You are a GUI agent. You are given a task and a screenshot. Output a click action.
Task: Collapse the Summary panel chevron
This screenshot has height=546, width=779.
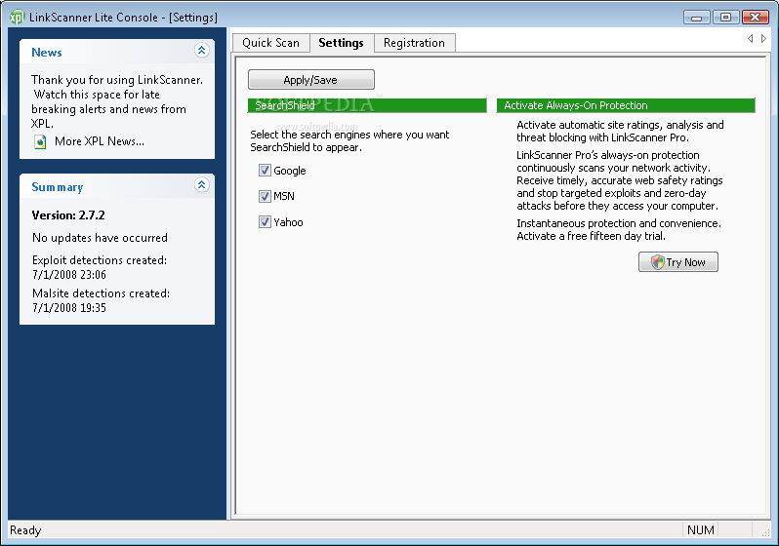coord(201,184)
